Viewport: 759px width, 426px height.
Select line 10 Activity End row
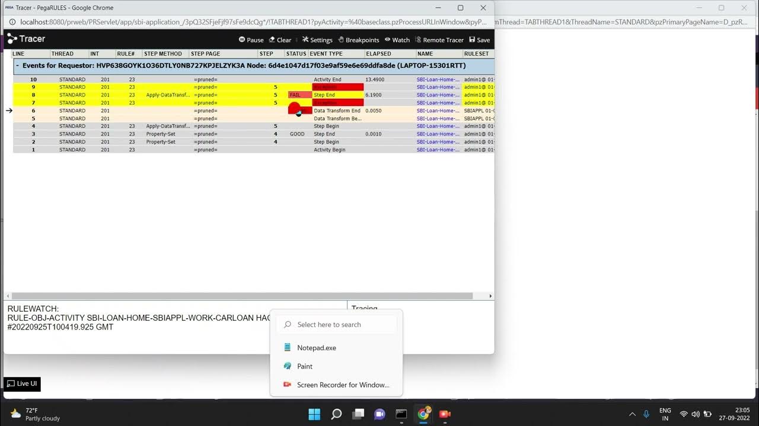[x=253, y=79]
